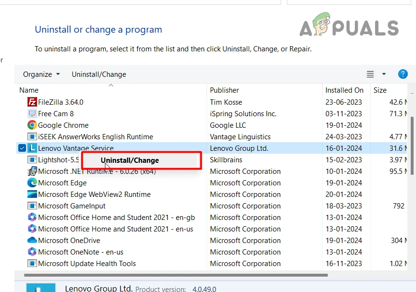Click the FileZilla 3.64.0 program icon

point(32,102)
